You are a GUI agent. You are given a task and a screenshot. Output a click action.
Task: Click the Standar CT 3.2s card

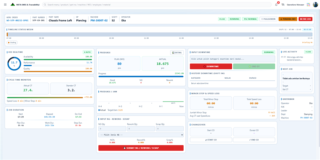(71, 88)
